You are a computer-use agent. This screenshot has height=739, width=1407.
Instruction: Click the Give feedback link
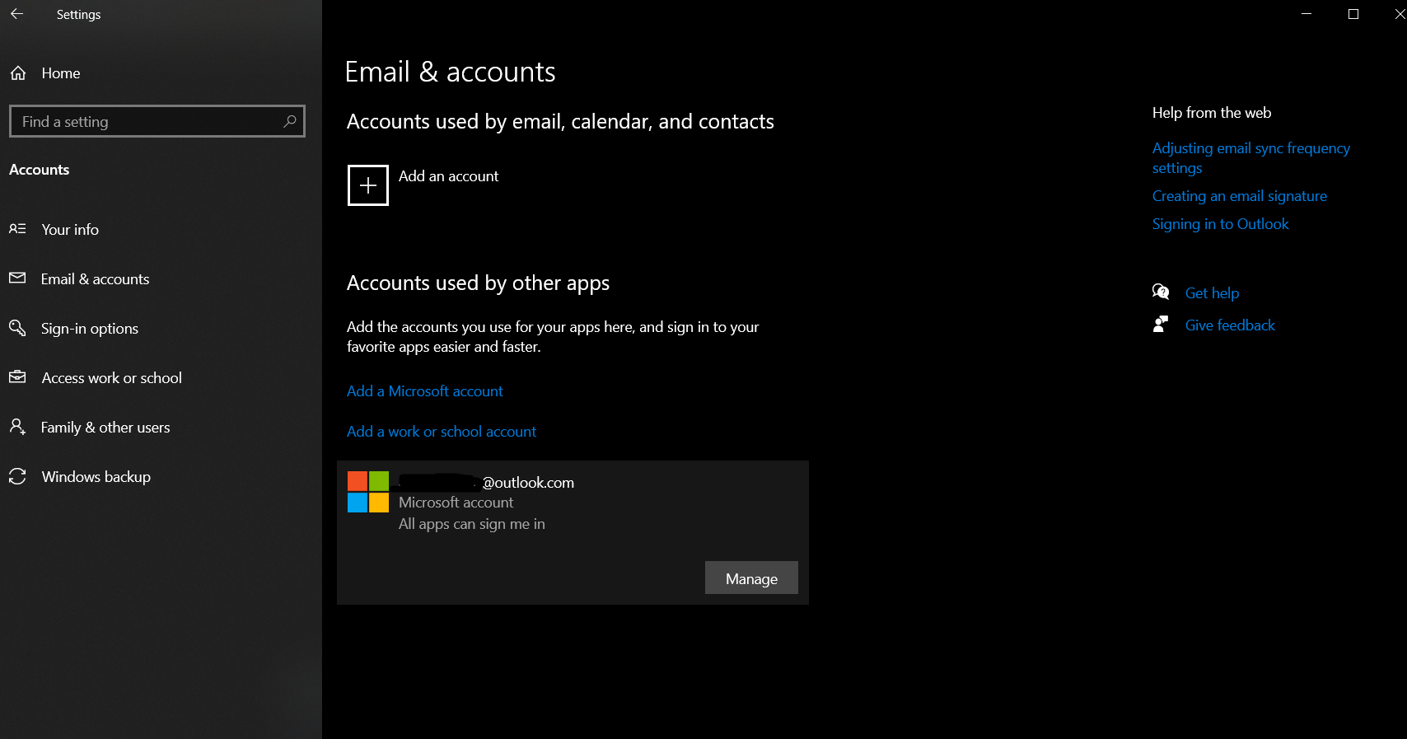pos(1230,325)
